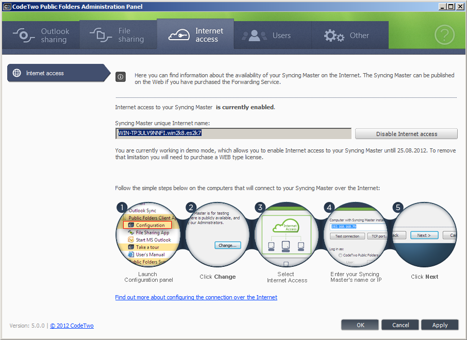Click the Cancel button

401,325
